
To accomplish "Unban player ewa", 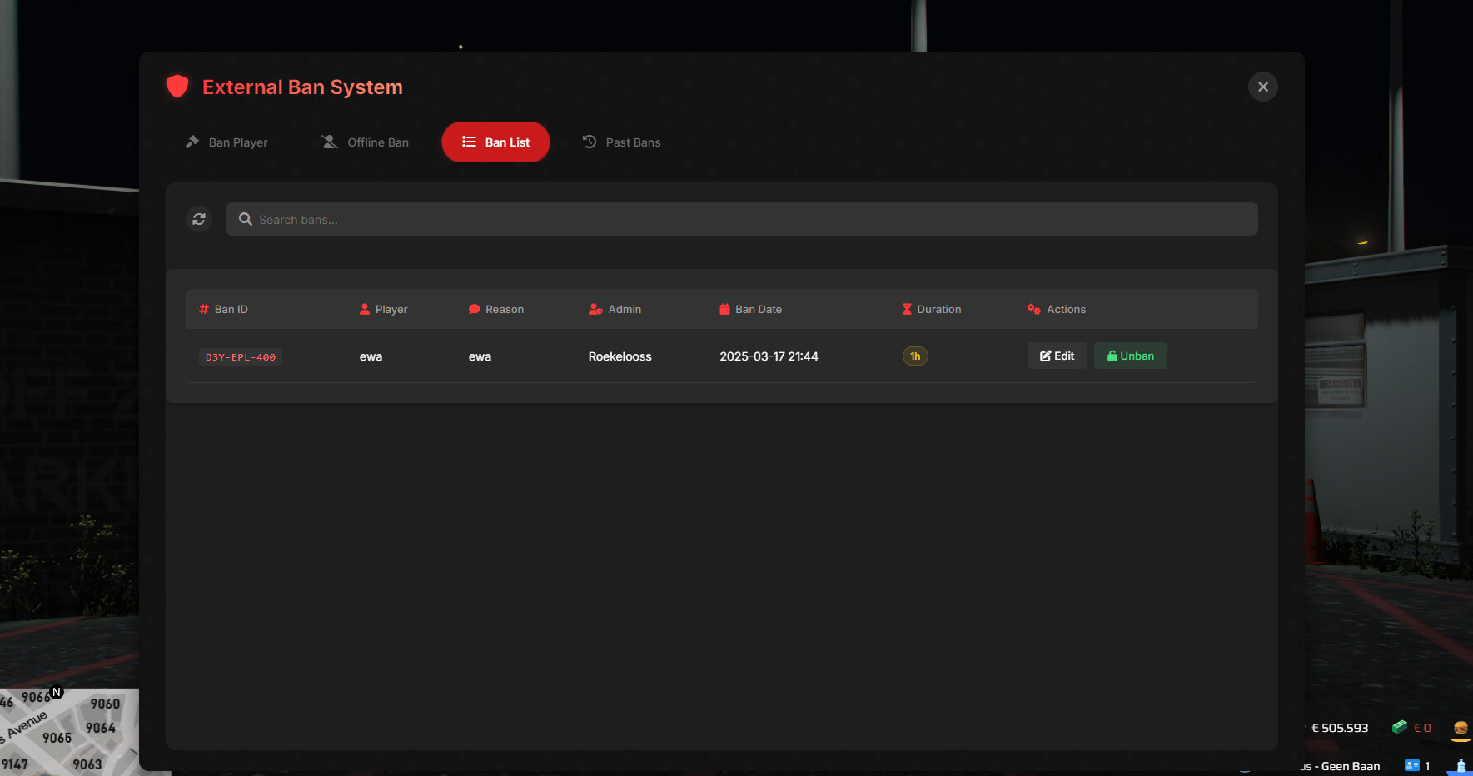I will 1130,356.
